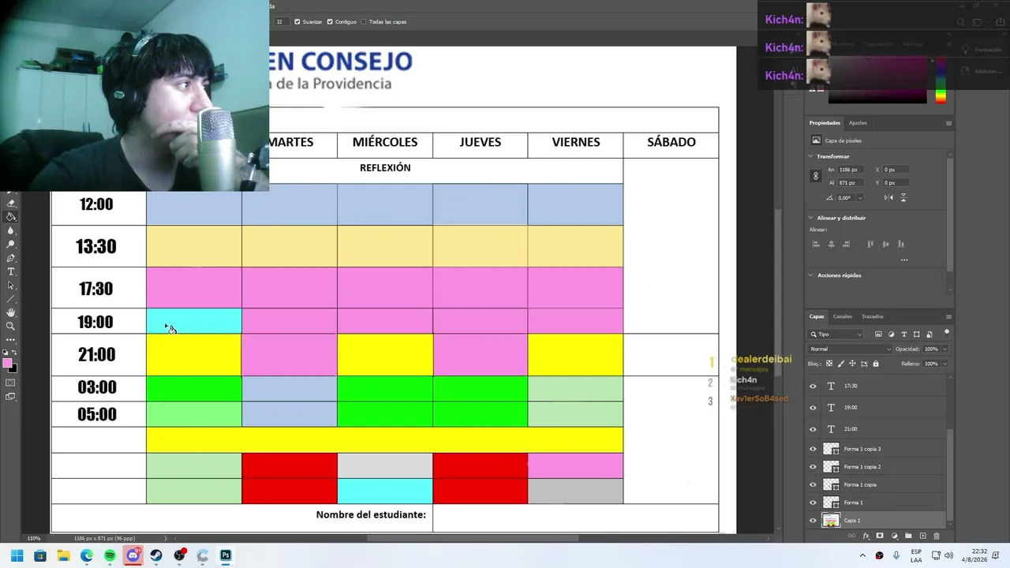This screenshot has width=1010, height=568.
Task: Hide the 17:30 text layer
Action: point(814,386)
